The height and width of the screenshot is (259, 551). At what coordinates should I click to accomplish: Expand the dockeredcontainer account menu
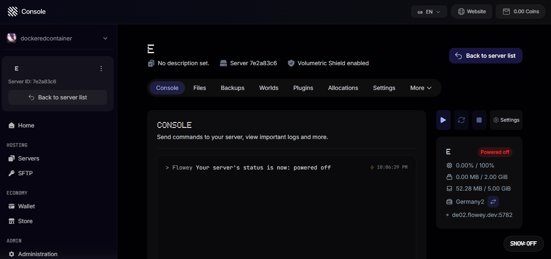pyautogui.click(x=58, y=38)
